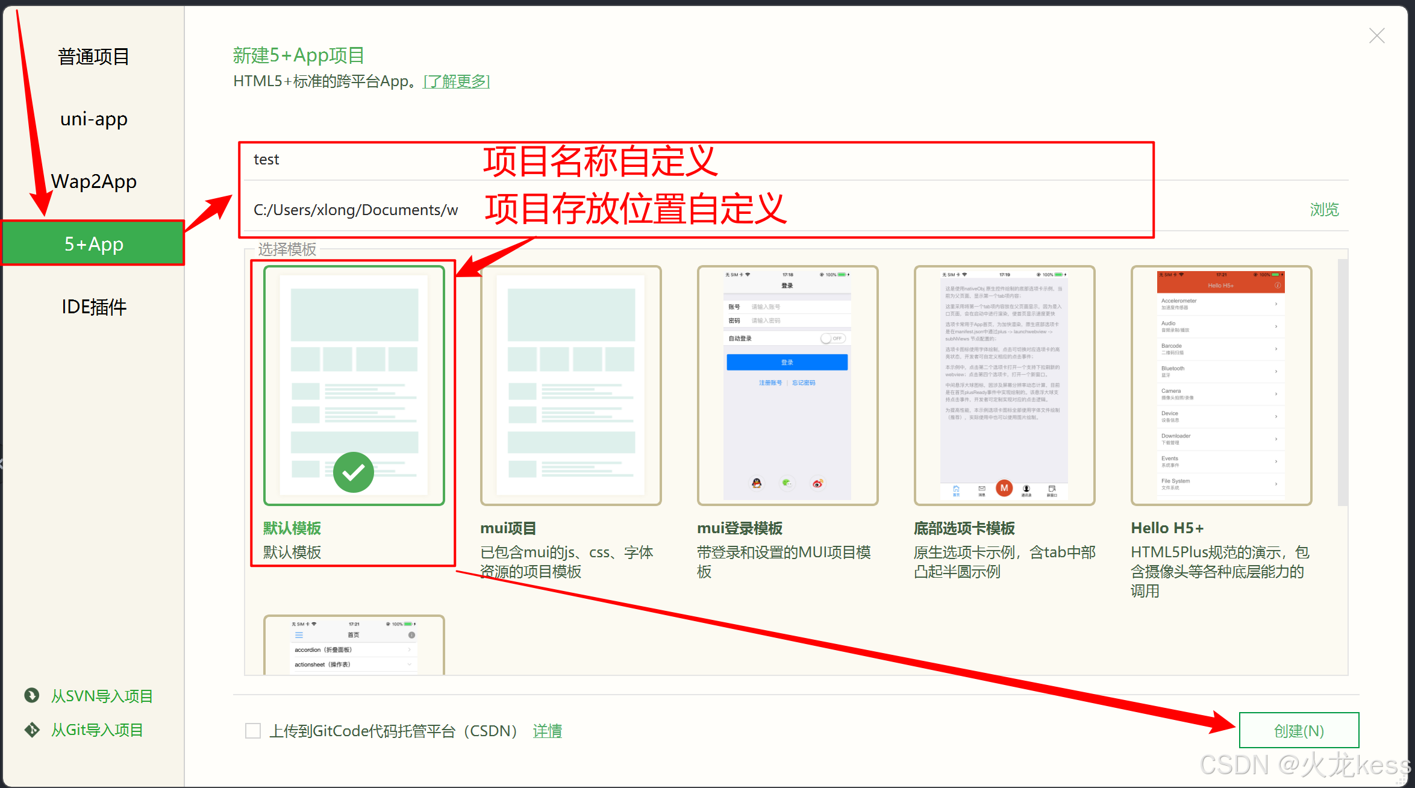Select the mui登录模板 template thumbnail
The image size is (1415, 788).
[787, 386]
